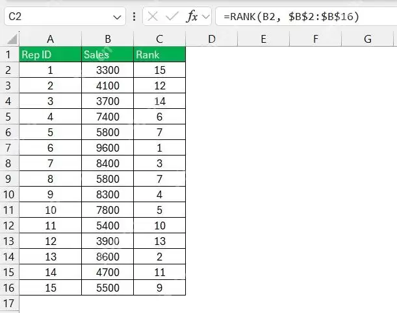The height and width of the screenshot is (313, 397).
Task: Click the formula bar with RANK formula
Action: click(x=306, y=16)
